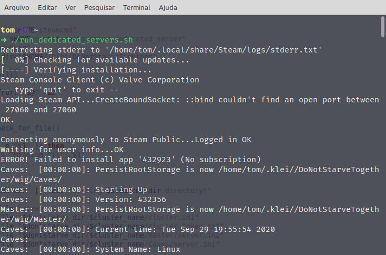Click the run_dedicated_servers.sh command text
The width and height of the screenshot is (386, 255).
74,40
